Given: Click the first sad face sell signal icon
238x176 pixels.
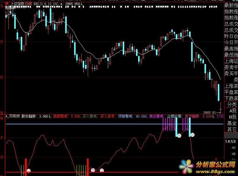Looking at the screenshot, I should pyautogui.click(x=179, y=136).
